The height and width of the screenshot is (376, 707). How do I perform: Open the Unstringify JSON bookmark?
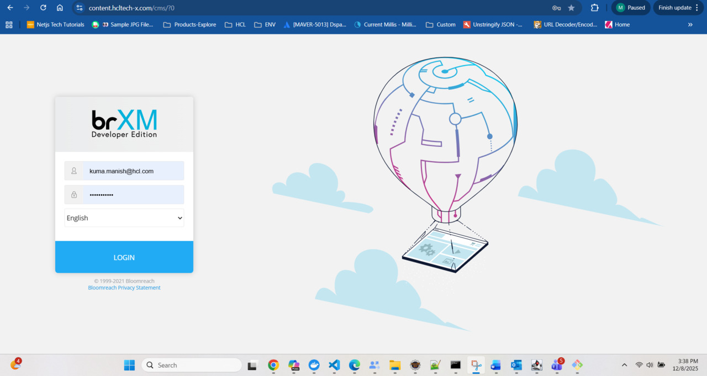point(493,24)
